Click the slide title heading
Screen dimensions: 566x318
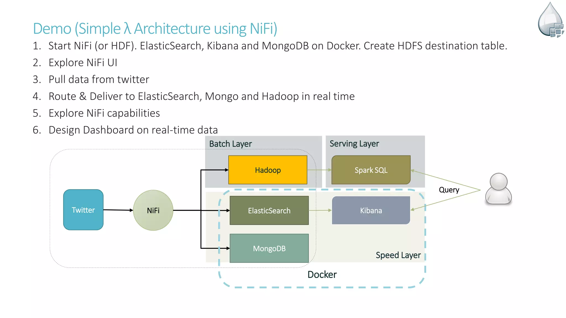point(155,28)
